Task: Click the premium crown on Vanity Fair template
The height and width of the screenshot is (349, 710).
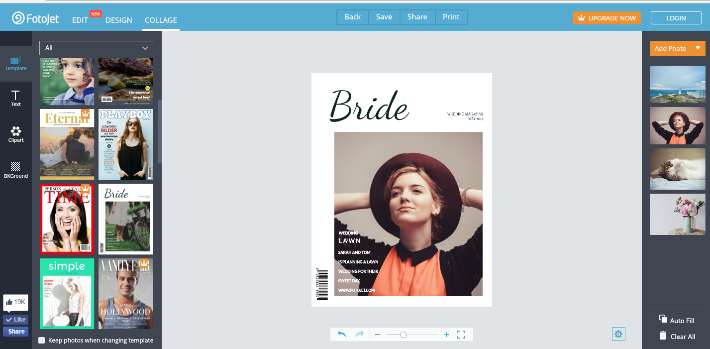Action: [x=143, y=263]
